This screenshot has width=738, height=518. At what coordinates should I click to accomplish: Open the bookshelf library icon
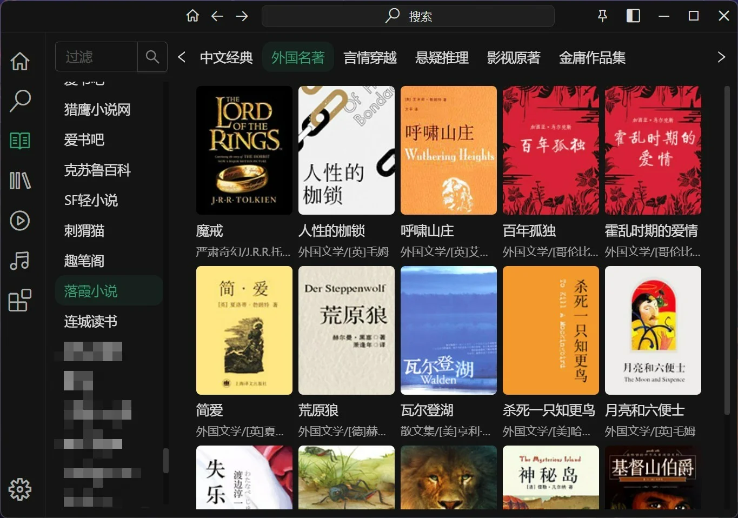click(20, 181)
